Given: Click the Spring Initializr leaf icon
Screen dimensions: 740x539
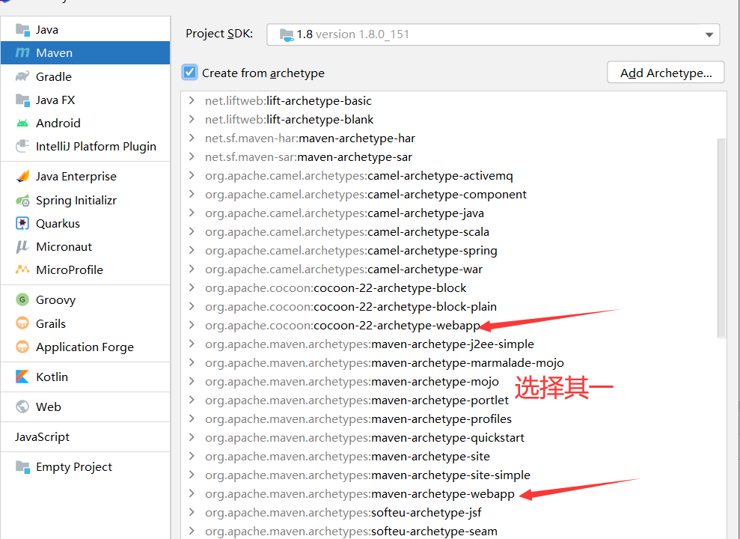Looking at the screenshot, I should click(22, 200).
